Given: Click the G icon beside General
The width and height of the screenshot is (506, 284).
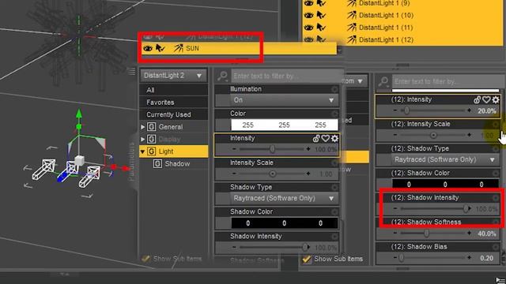Looking at the screenshot, I should coord(151,127).
